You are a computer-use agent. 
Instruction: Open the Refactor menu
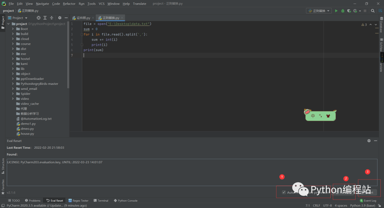coord(69,4)
